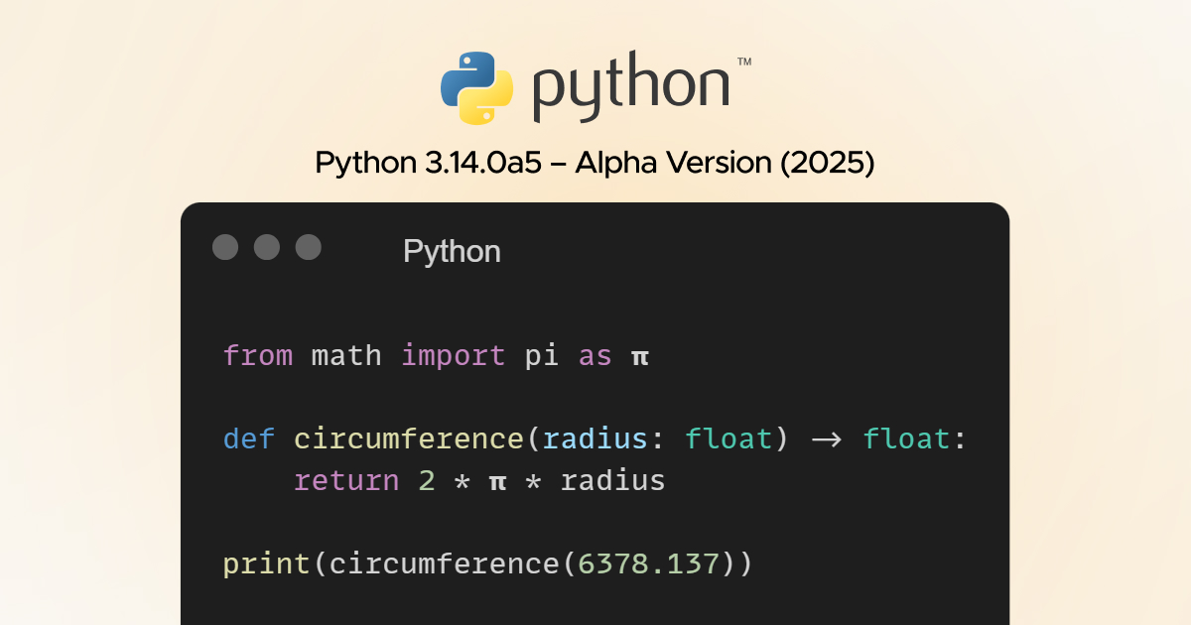1191x625 pixels.
Task: Click the "import" keyword on line one
Action: pos(454,355)
